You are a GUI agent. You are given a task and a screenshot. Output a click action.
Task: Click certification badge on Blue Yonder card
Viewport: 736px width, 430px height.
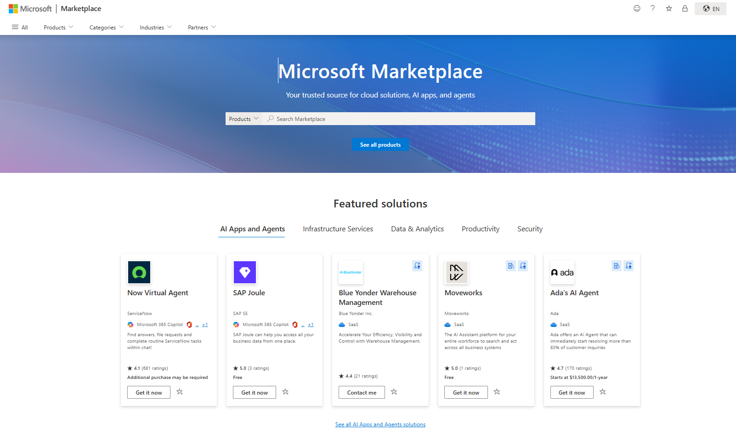[417, 266]
